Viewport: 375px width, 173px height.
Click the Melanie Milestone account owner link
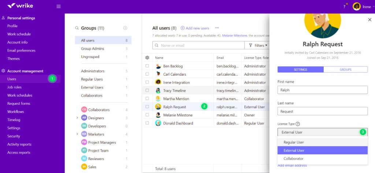pyautogui.click(x=235, y=35)
